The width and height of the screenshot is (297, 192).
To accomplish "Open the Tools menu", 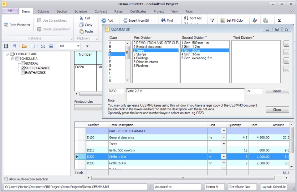I will pos(189,11).
